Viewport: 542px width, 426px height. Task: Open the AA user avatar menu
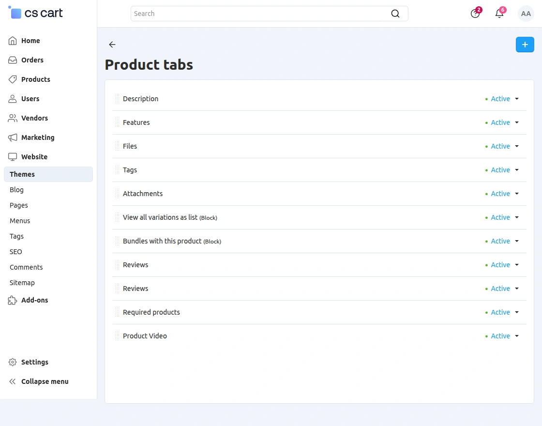[x=526, y=14]
